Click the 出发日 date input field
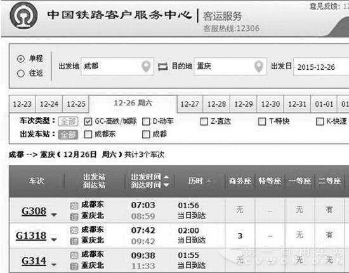 [x=321, y=67]
